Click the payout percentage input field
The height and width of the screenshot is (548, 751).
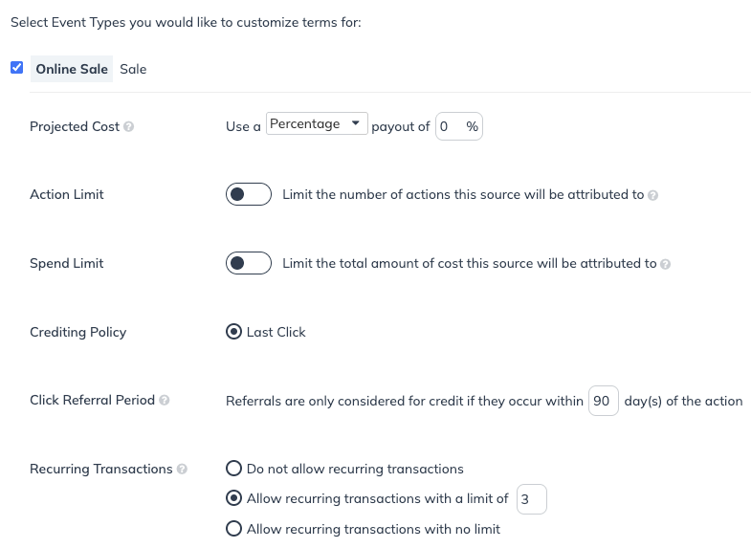[x=451, y=126]
